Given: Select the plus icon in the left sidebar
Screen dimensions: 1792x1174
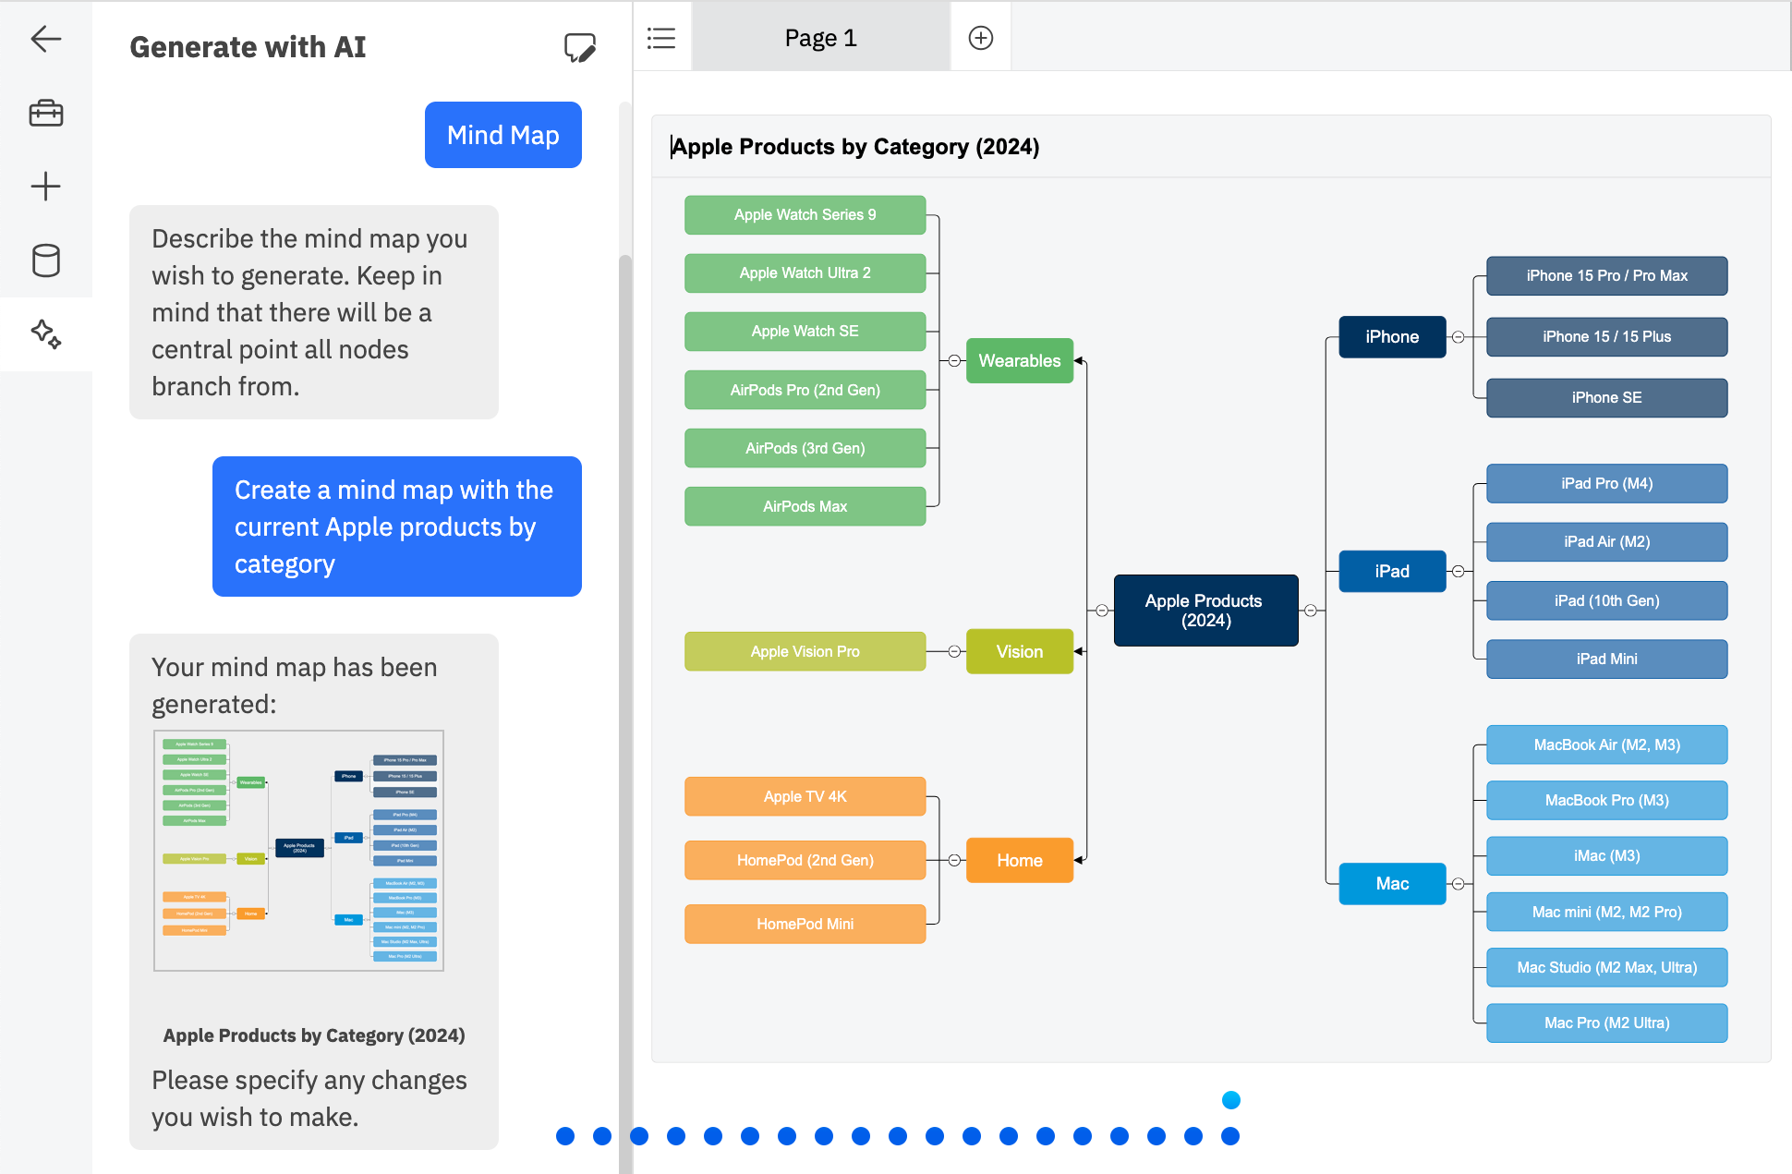Looking at the screenshot, I should point(45,186).
